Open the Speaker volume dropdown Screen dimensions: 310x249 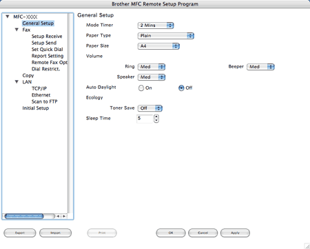click(152, 77)
